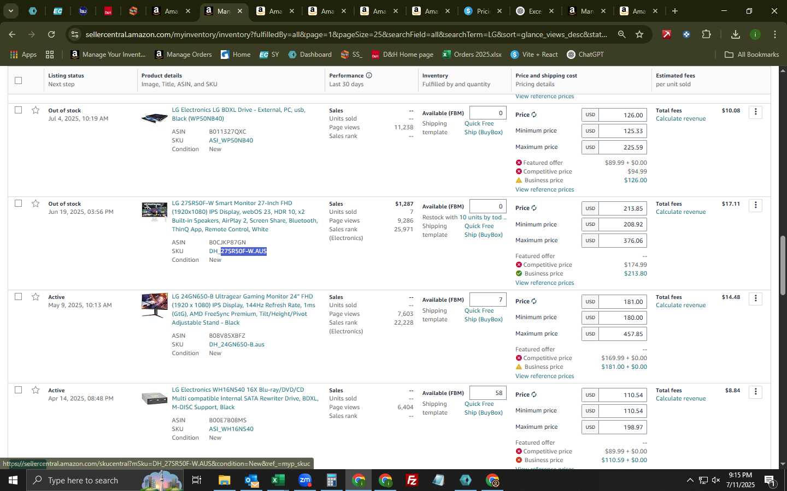Open the Chrome downloads icon

[736, 34]
